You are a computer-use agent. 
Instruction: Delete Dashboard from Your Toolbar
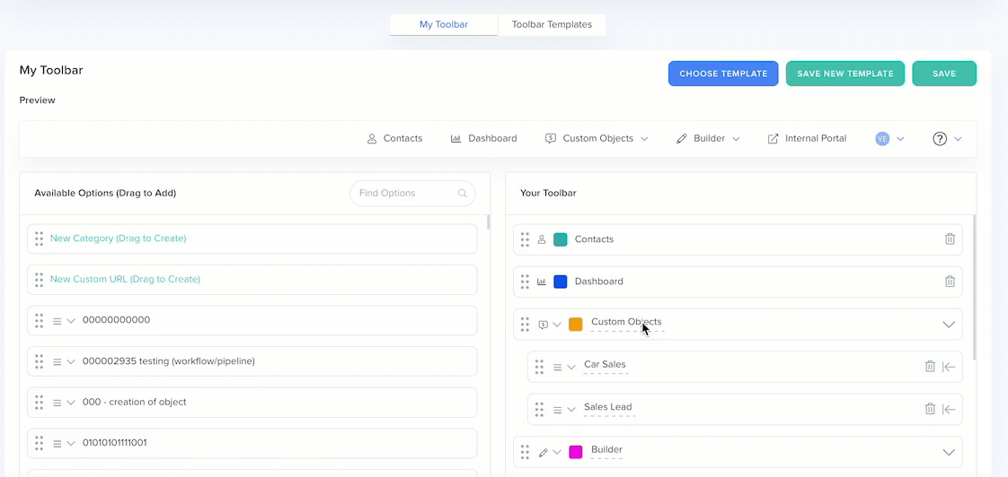pyautogui.click(x=950, y=282)
